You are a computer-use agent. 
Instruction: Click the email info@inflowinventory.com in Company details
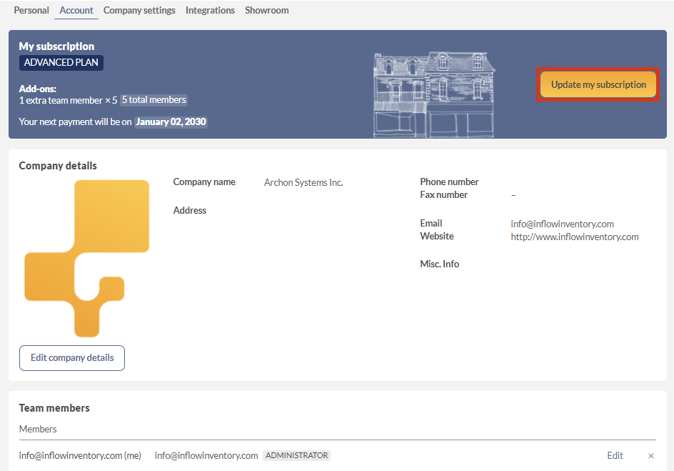click(562, 224)
